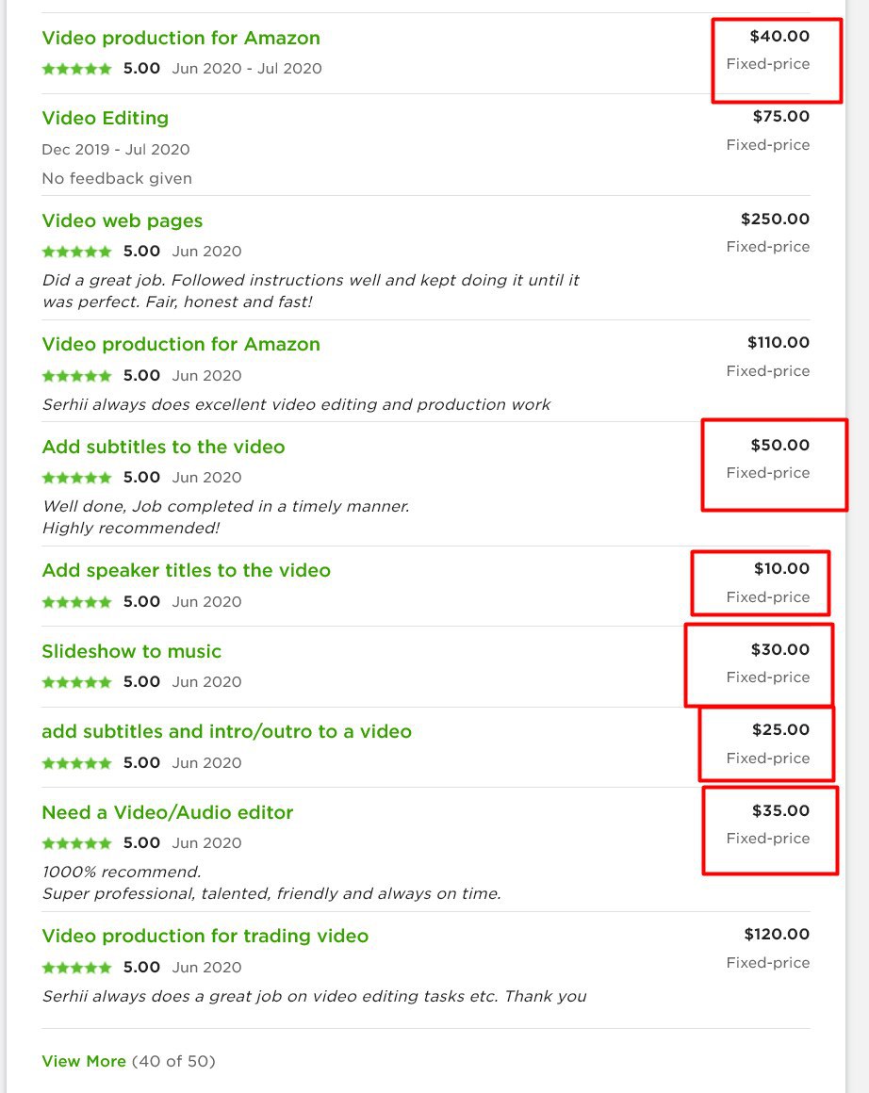Open the first Video production for Amazon job
The height and width of the screenshot is (1093, 869).
[181, 38]
